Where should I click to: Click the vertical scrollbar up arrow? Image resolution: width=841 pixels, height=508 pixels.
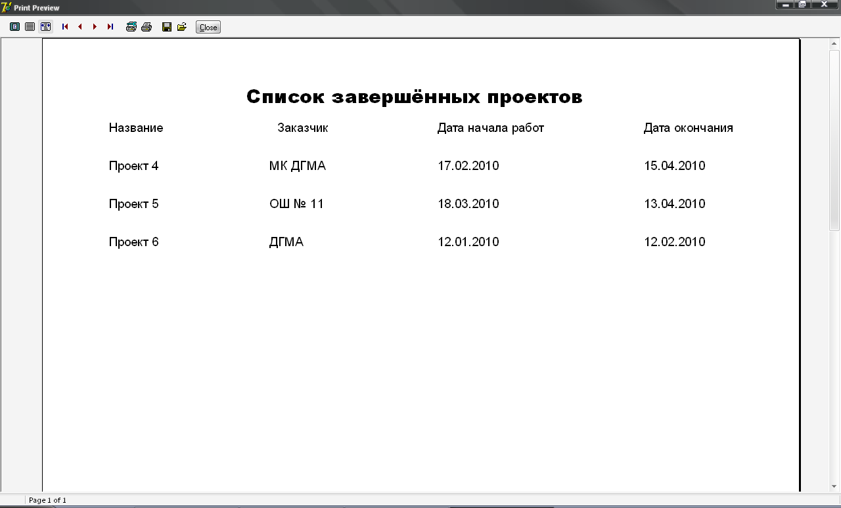pyautogui.click(x=834, y=44)
